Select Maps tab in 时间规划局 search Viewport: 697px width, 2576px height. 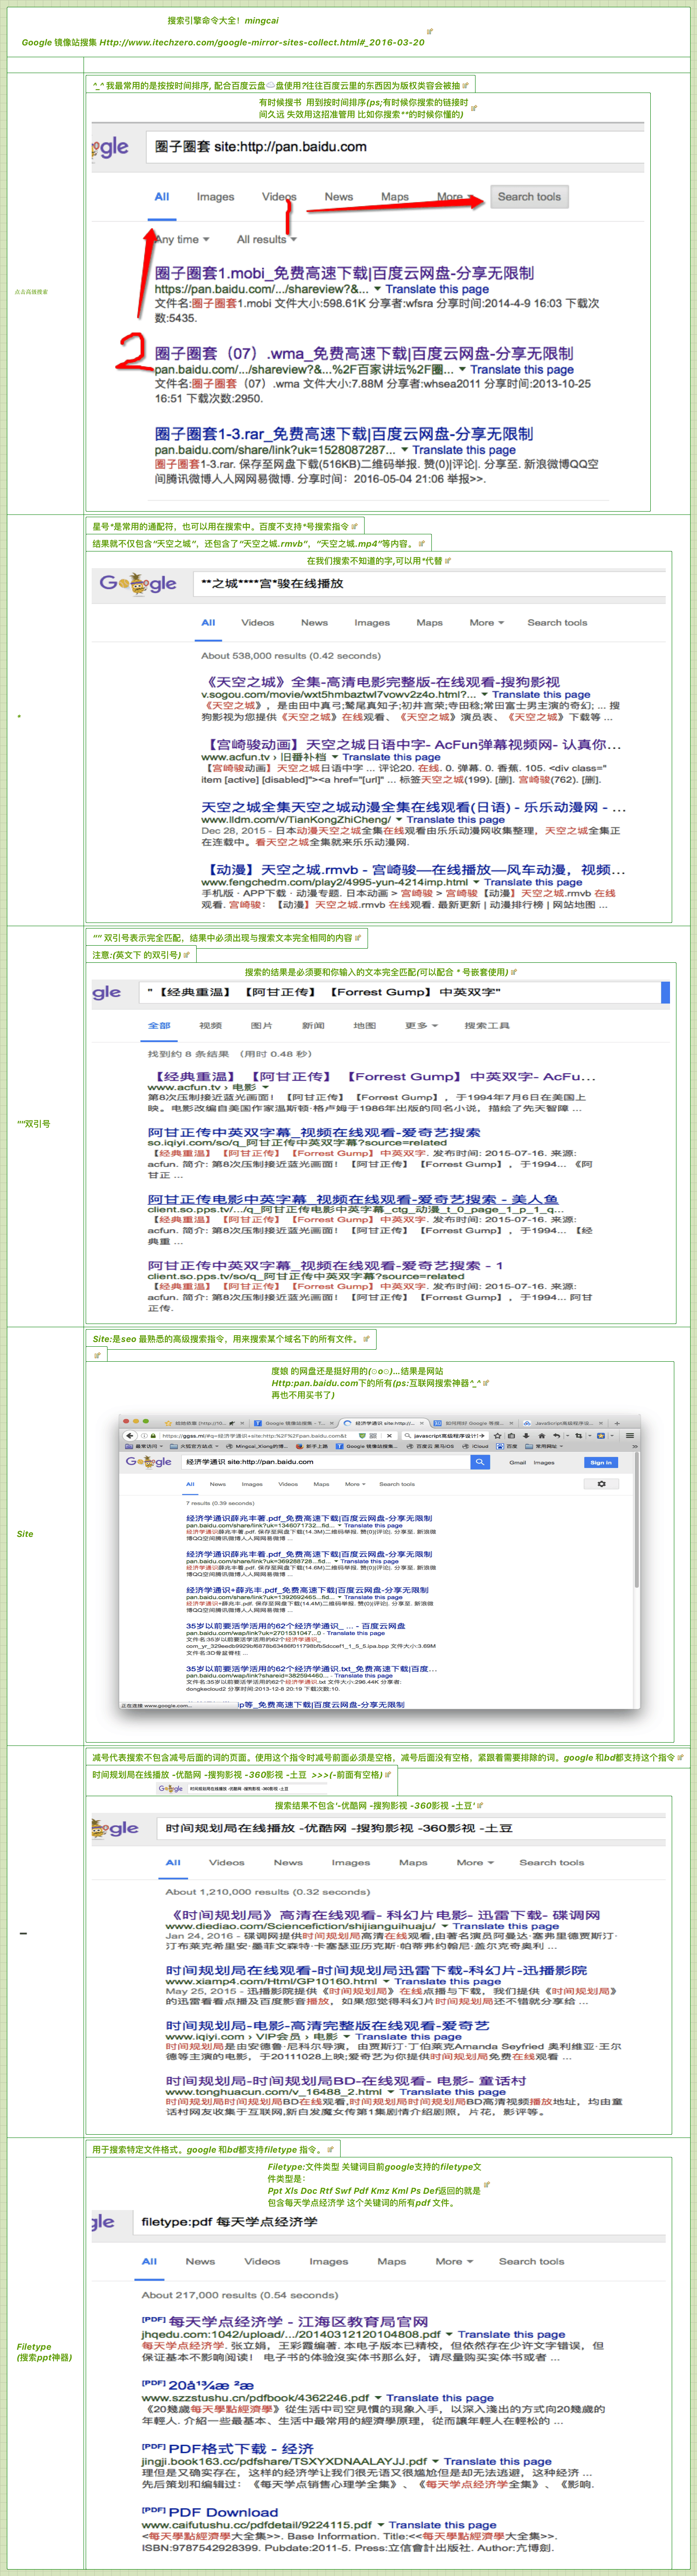pyautogui.click(x=413, y=1862)
